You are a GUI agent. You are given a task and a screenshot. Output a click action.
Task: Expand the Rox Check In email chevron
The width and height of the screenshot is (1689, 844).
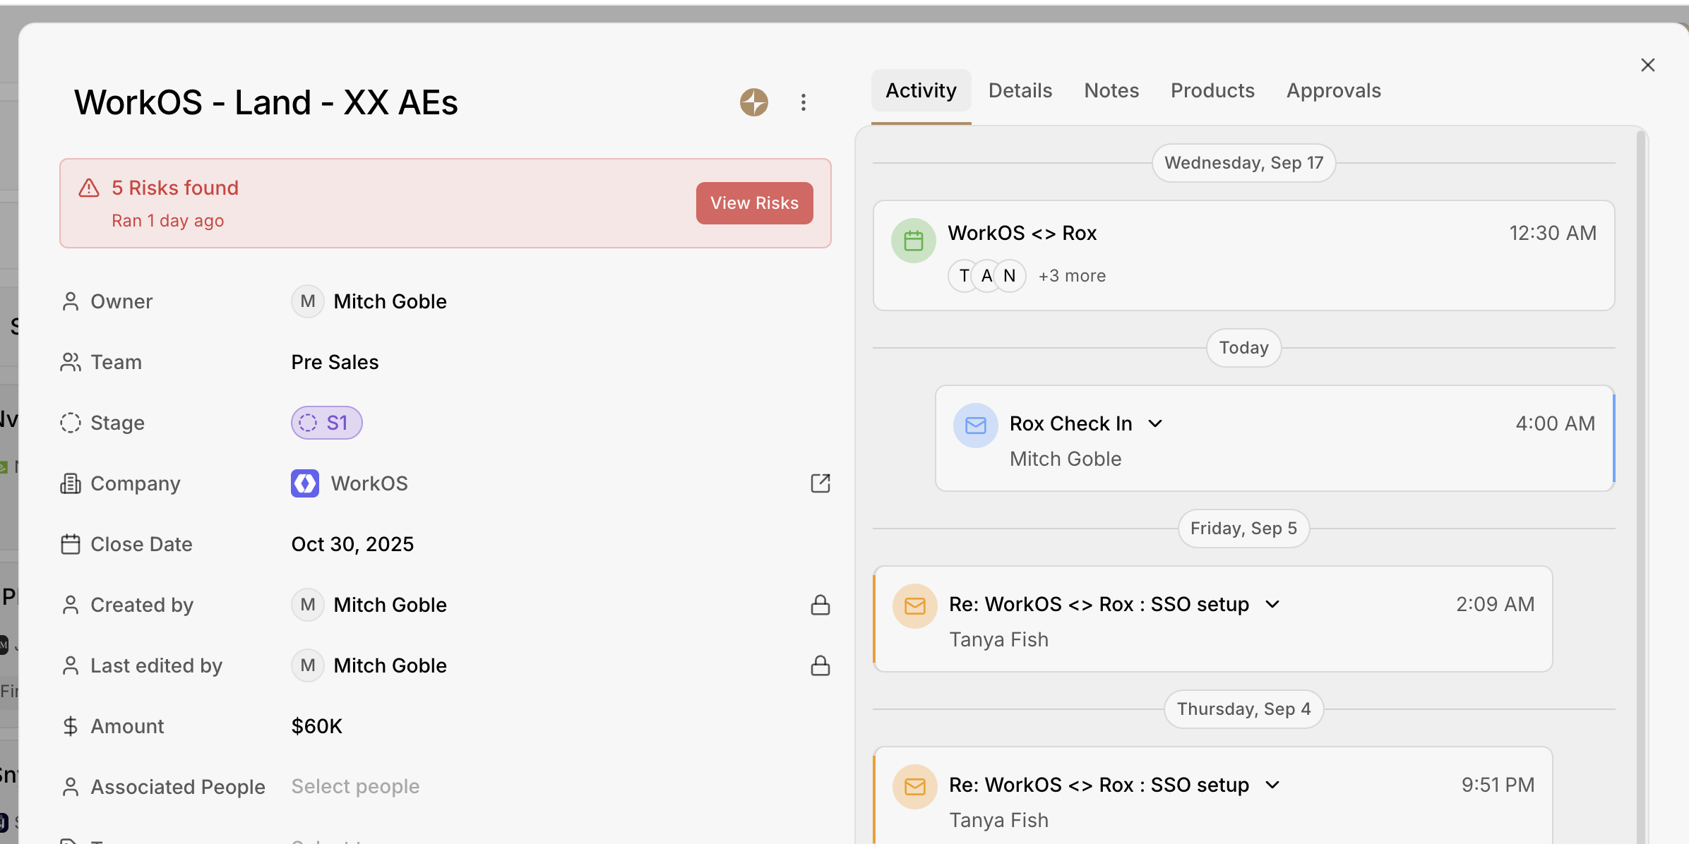pos(1155,423)
